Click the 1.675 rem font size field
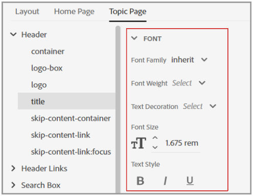This screenshot has height=196, width=253. (x=182, y=143)
